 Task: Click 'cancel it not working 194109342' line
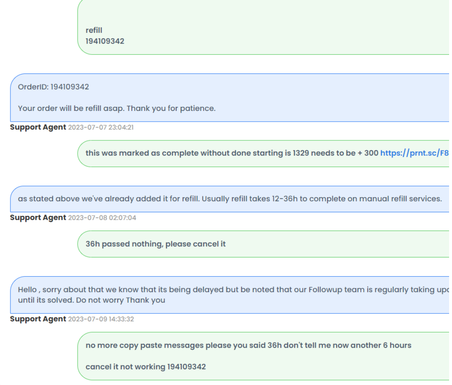(145, 367)
